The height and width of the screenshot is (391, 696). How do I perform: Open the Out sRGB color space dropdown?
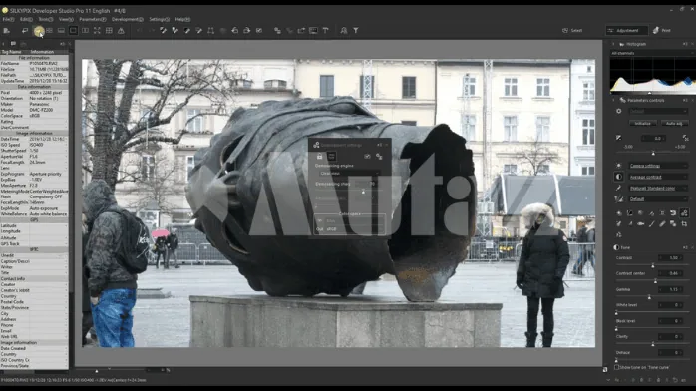click(x=353, y=229)
